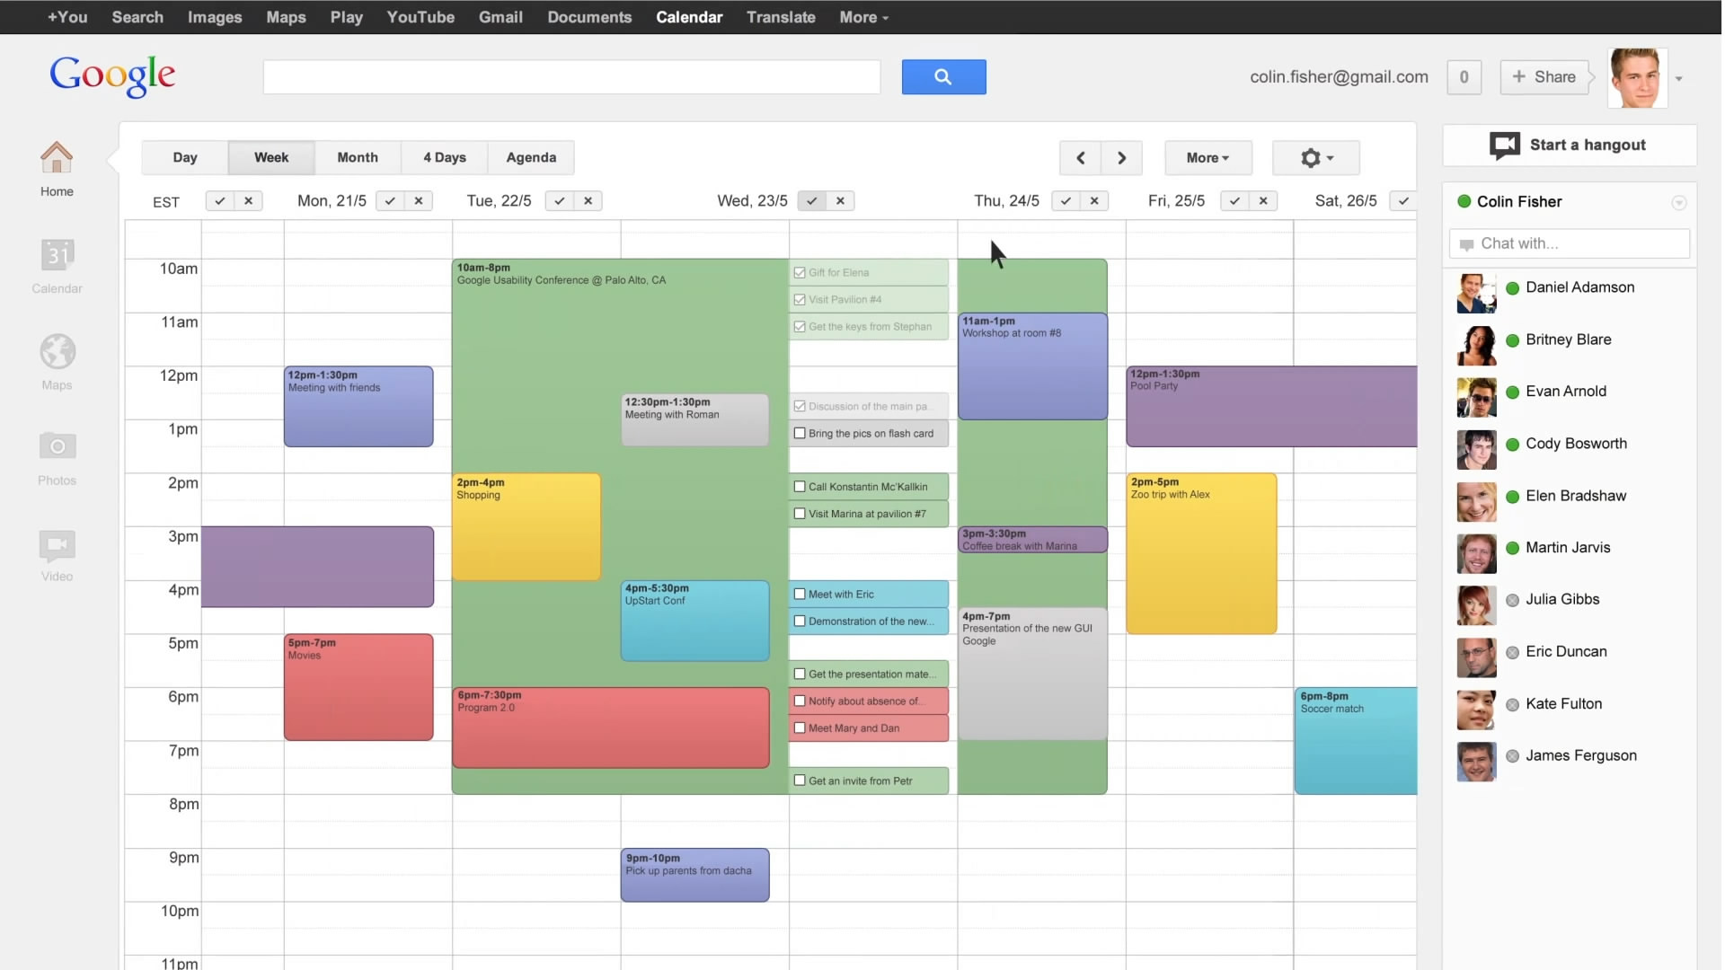Click the Google logo

coord(112,75)
